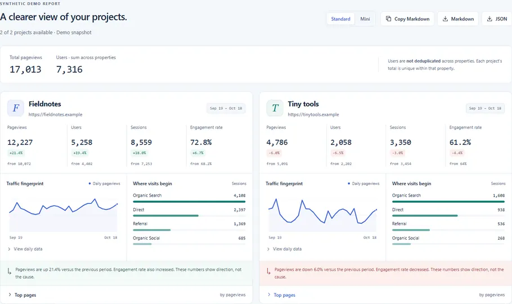Click the Fieldnotes +18.0% sessions badge
The height and width of the screenshot is (304, 512).
click(140, 153)
